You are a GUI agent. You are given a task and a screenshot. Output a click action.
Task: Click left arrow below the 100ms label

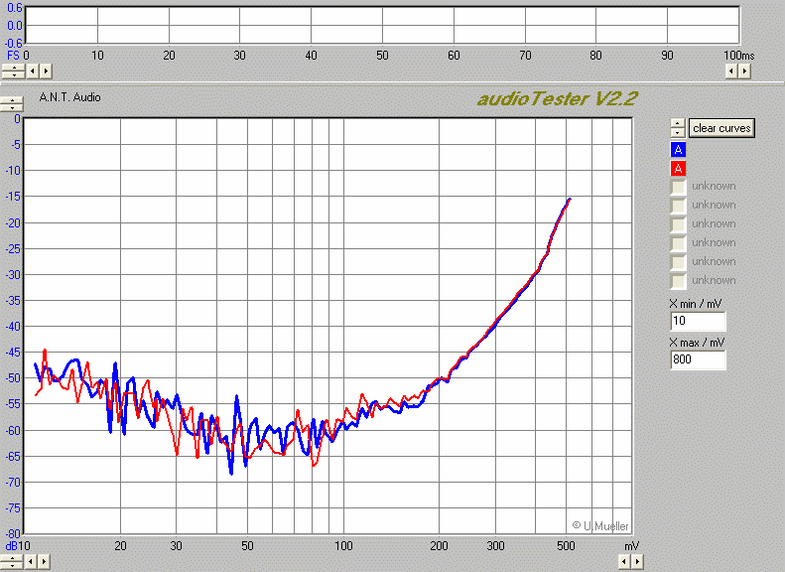pos(731,71)
